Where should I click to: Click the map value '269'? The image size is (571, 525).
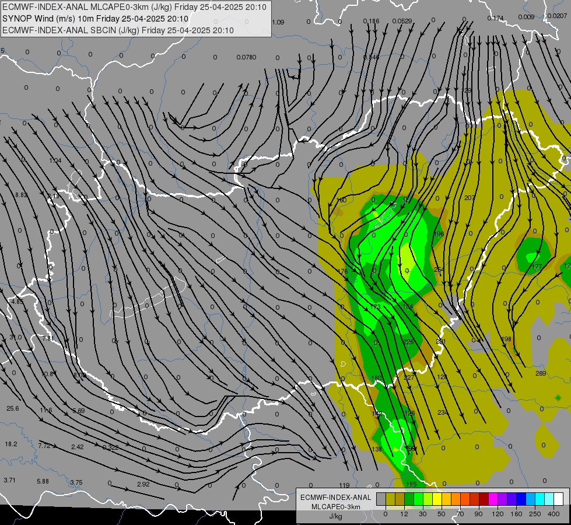pyautogui.click(x=541, y=373)
